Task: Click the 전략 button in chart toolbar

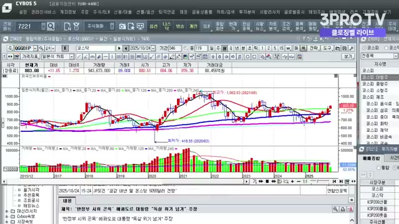Action: [x=314, y=49]
